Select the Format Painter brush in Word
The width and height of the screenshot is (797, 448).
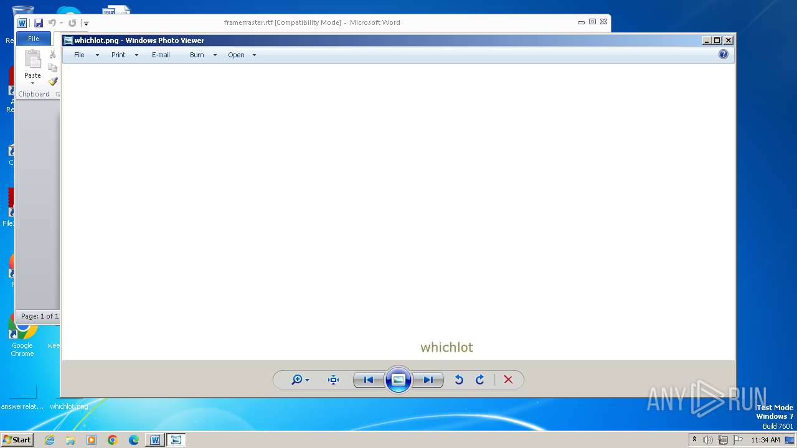[x=53, y=82]
